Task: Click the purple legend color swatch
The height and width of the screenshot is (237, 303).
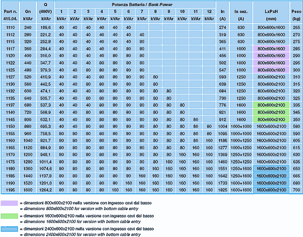Action: (x=10, y=203)
